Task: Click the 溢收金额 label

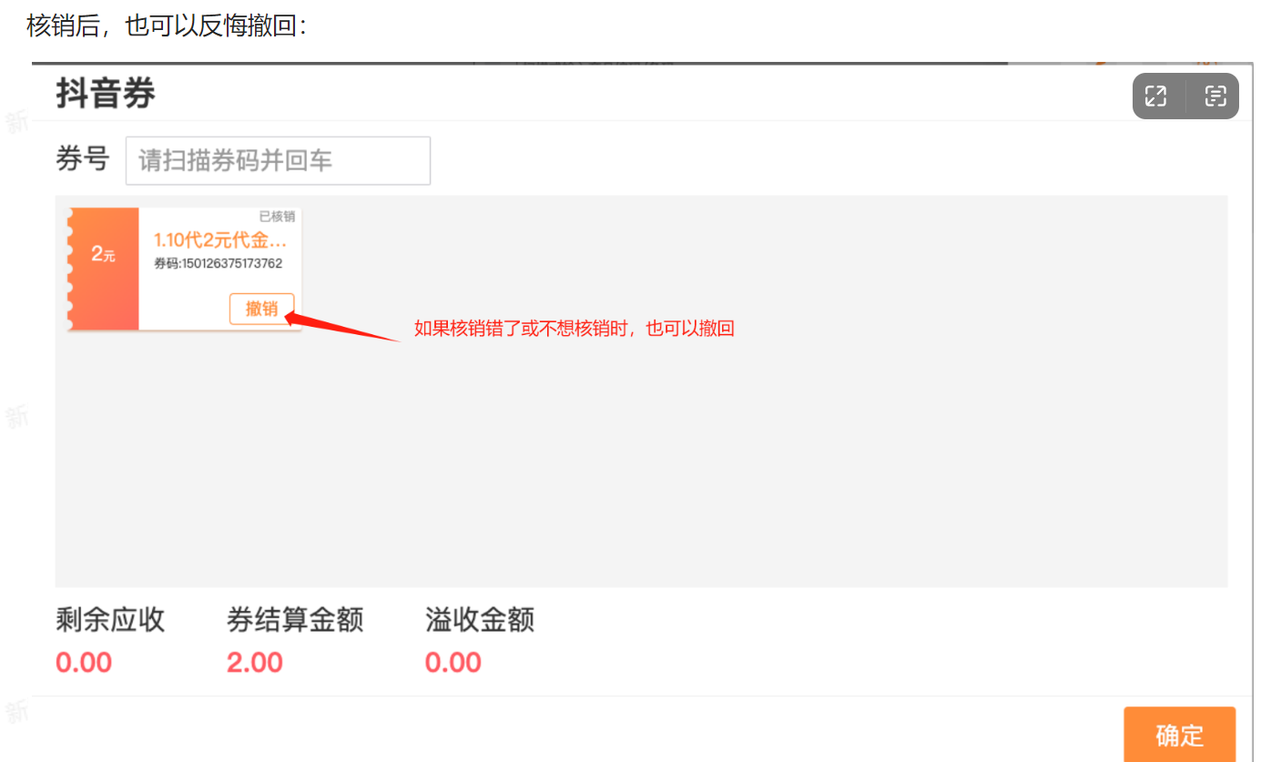Action: coord(480,620)
